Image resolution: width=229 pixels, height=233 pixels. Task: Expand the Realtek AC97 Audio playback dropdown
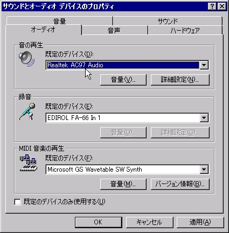tap(204, 65)
